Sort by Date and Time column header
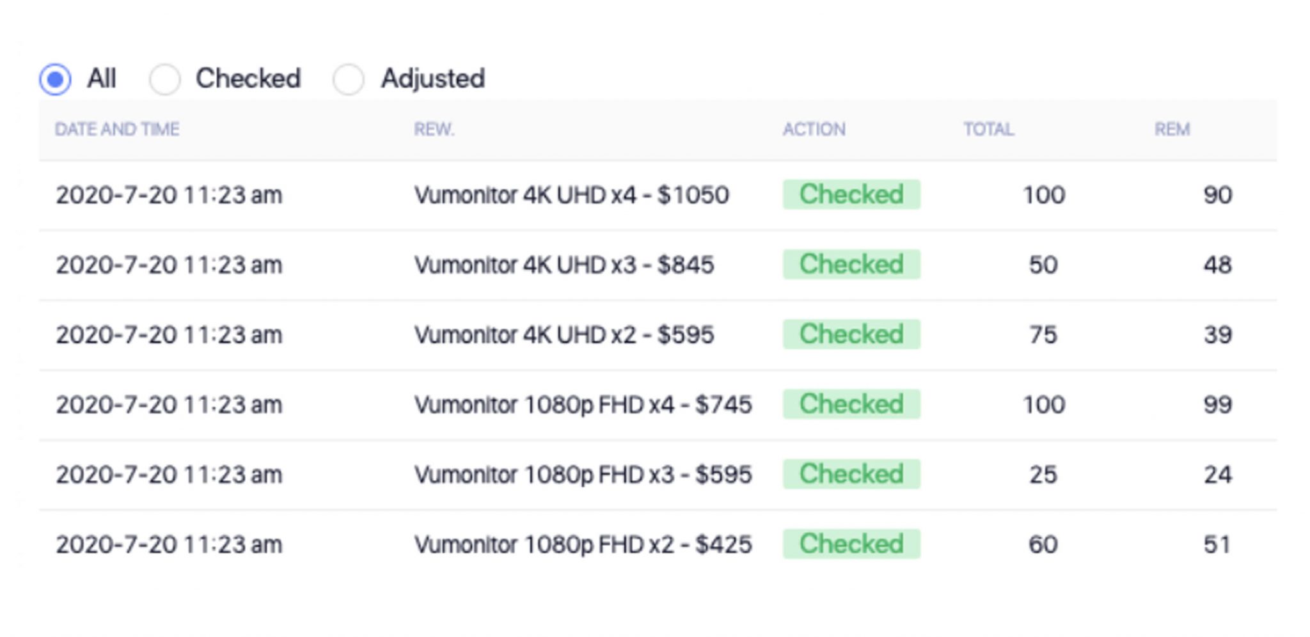Screen dimensions: 1310x637 point(117,130)
